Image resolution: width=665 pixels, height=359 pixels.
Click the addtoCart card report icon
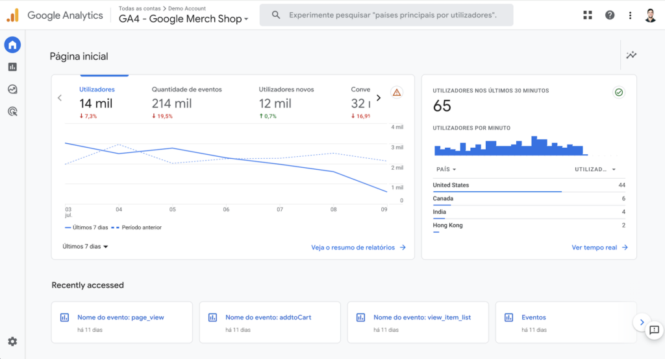[x=212, y=318]
